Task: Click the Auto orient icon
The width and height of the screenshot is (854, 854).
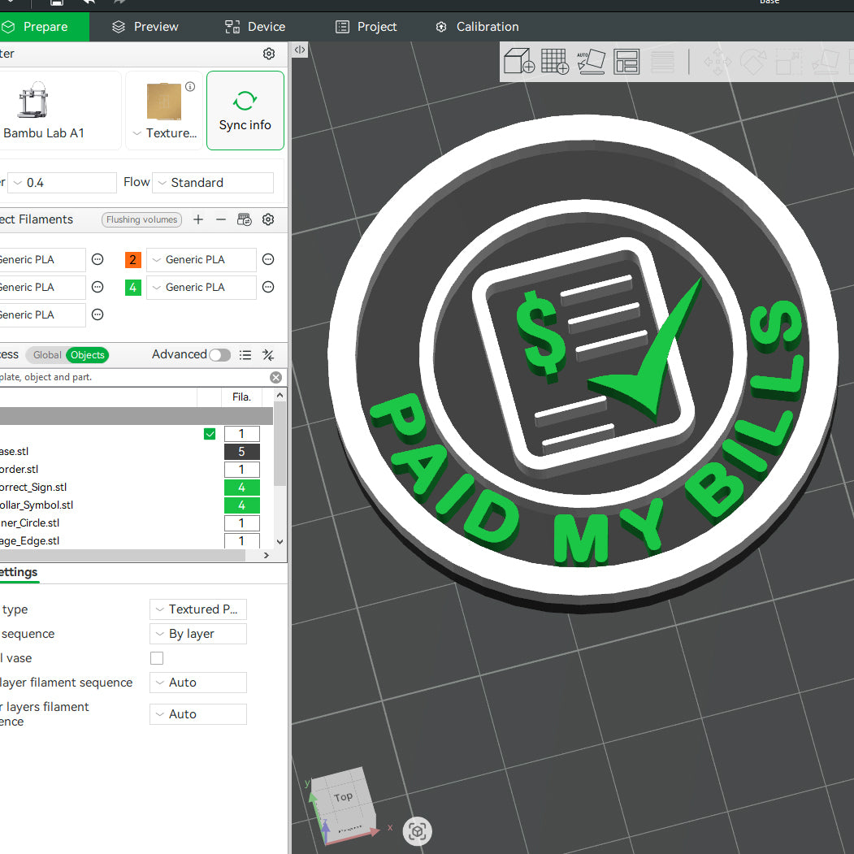Action: [x=591, y=62]
